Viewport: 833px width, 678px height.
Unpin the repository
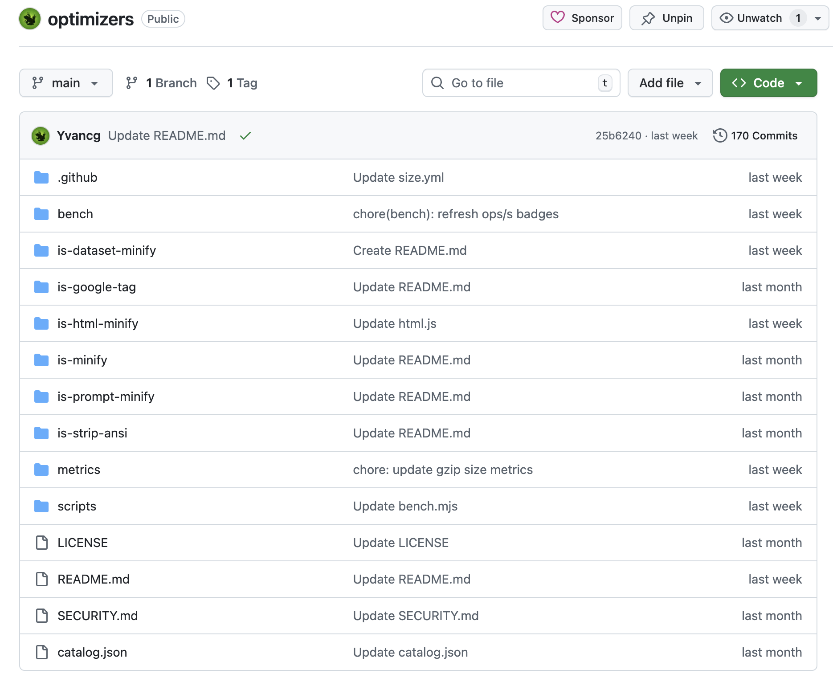click(x=666, y=18)
